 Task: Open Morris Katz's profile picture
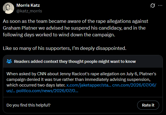[8, 8]
